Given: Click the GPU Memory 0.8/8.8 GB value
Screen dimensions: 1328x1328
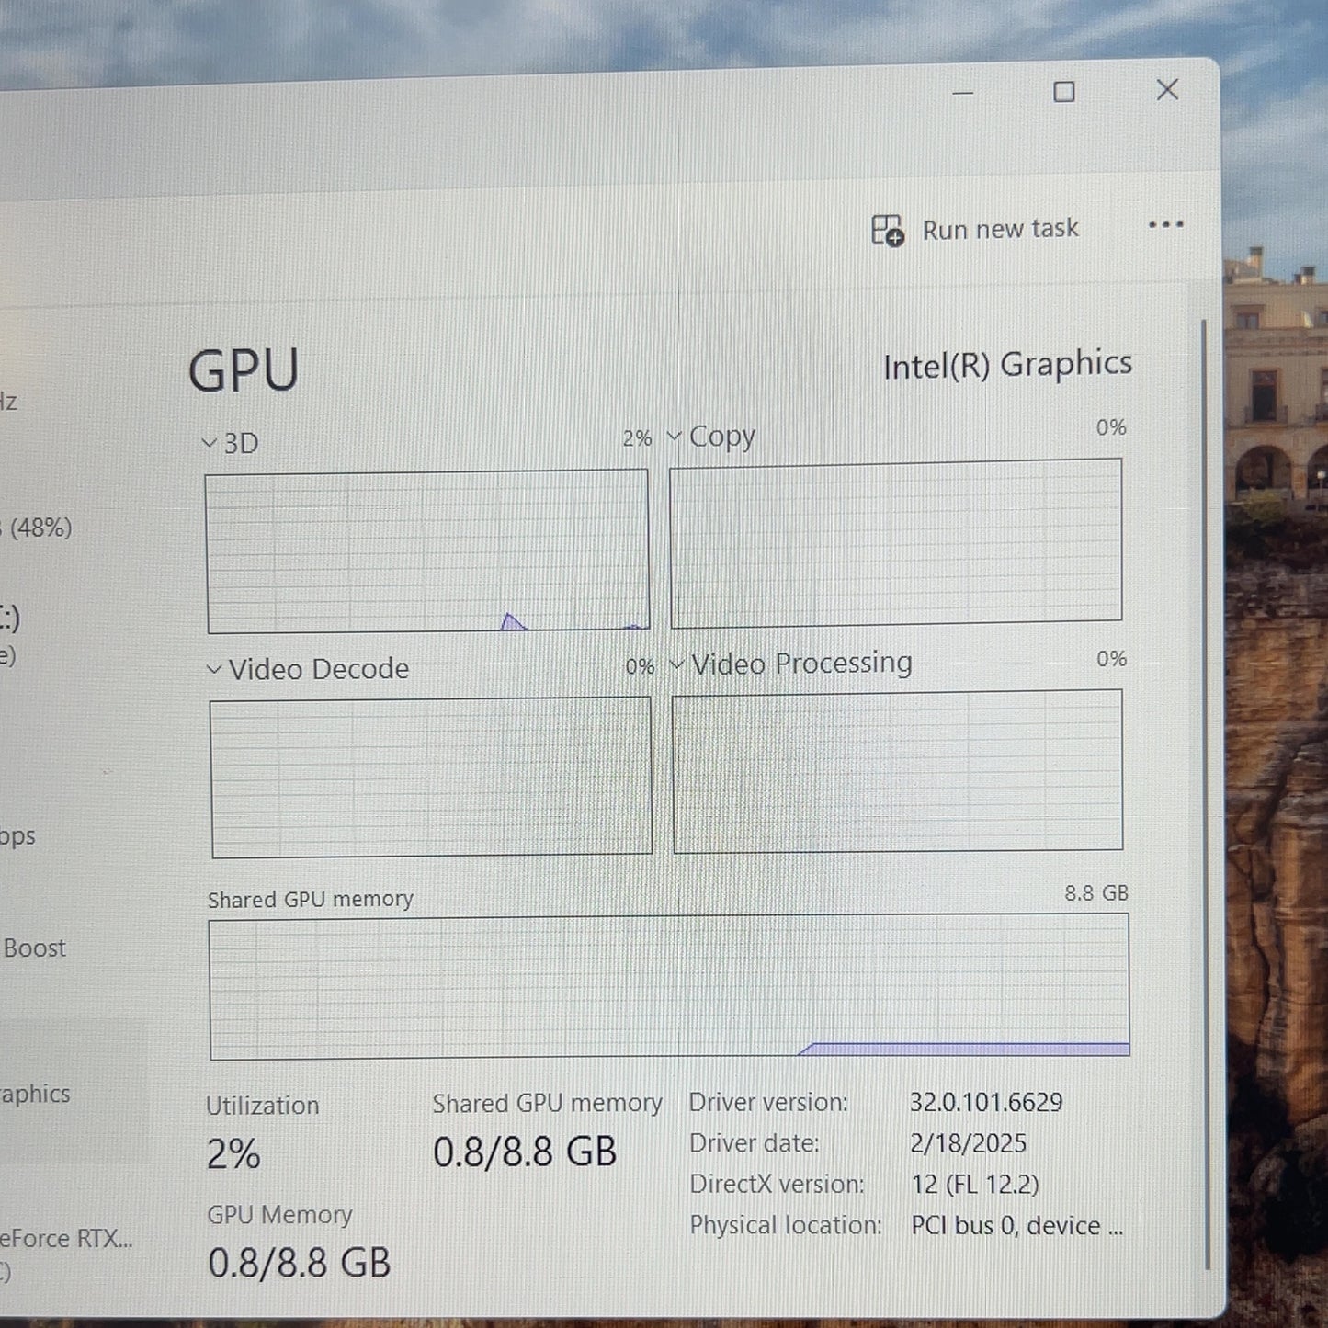Looking at the screenshot, I should (299, 1263).
